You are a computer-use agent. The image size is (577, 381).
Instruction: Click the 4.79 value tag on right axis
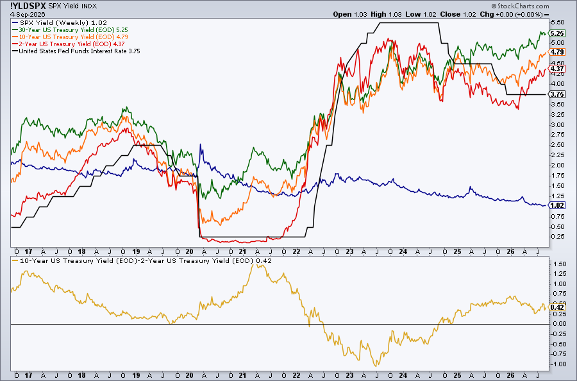tap(557, 52)
